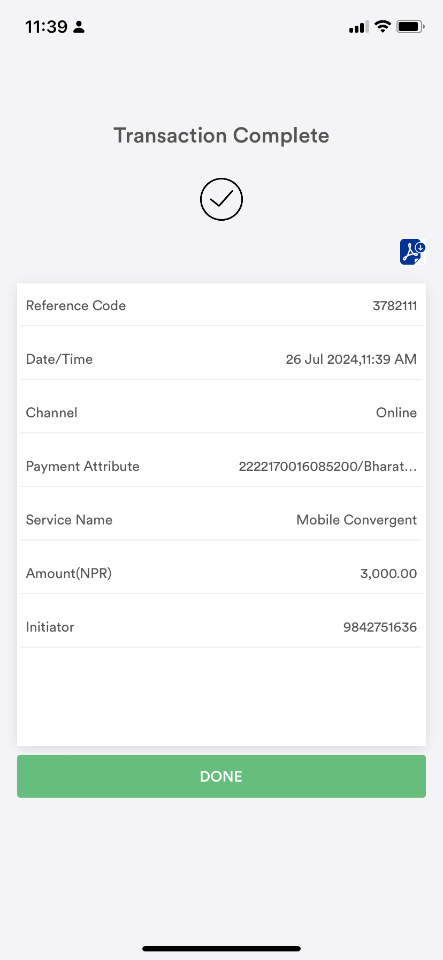The width and height of the screenshot is (443, 960).
Task: Tap the home indicator bar
Action: pyautogui.click(x=222, y=949)
